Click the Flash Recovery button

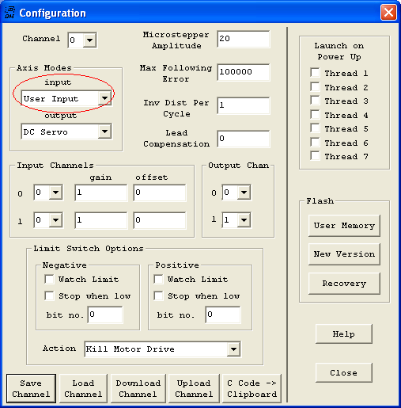(344, 284)
